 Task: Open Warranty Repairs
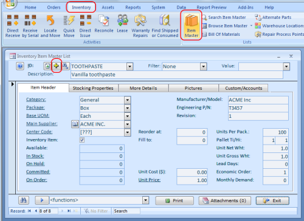coord(140,26)
